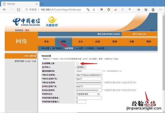
Task: Open the search magnifier icon in address bar
Action: coord(88,10)
